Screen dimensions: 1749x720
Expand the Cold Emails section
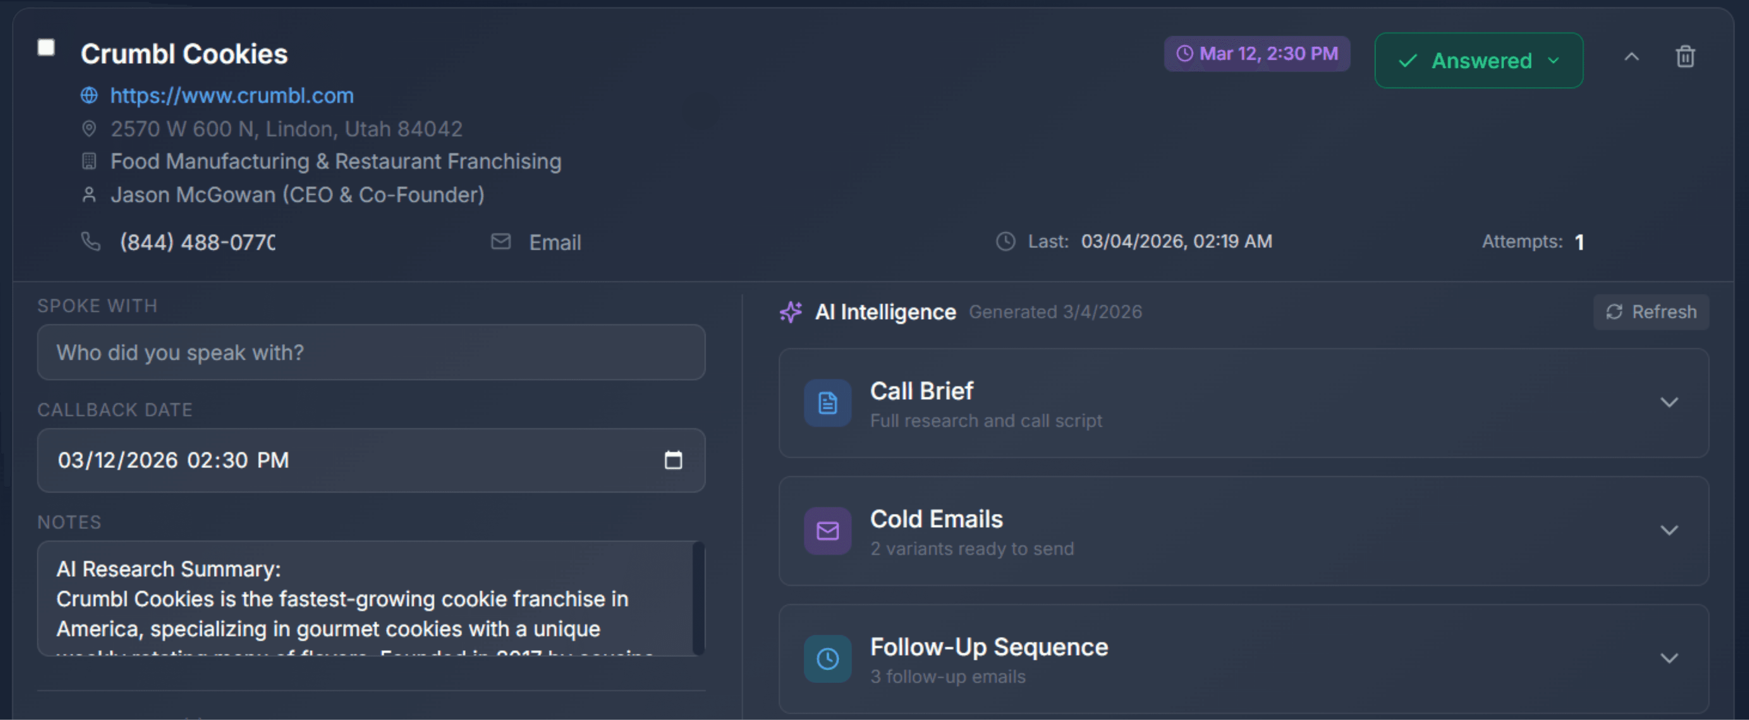[x=1670, y=531]
